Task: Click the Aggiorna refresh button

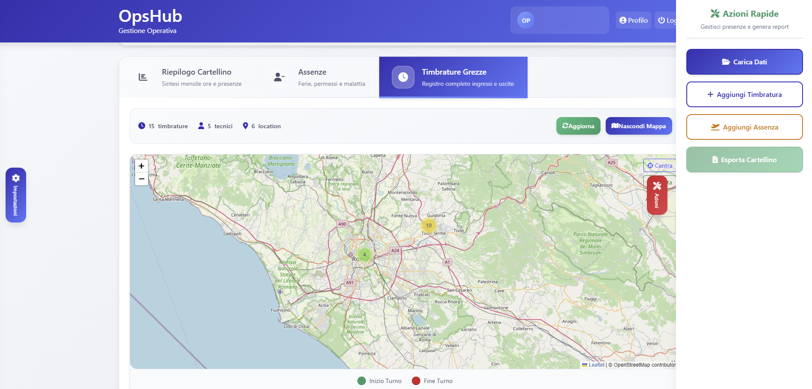Action: tap(578, 126)
